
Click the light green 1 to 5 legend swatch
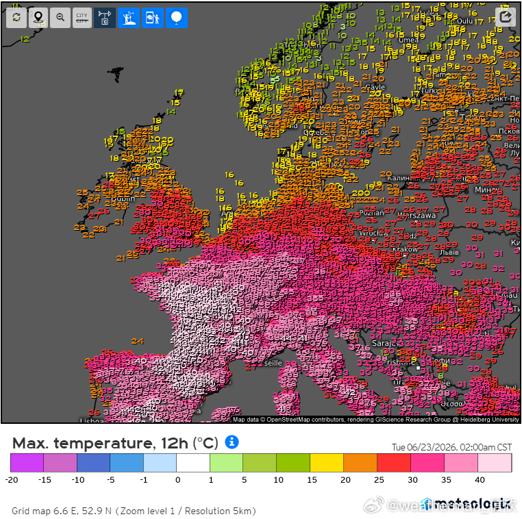pyautogui.click(x=227, y=462)
